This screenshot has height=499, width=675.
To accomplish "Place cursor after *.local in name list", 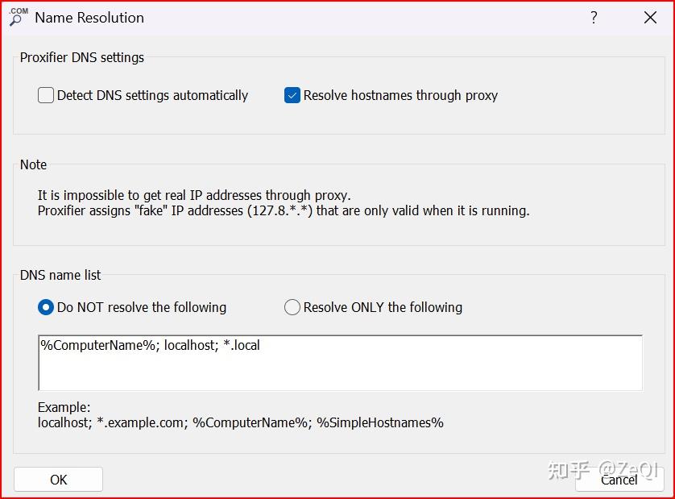I will click(x=261, y=346).
